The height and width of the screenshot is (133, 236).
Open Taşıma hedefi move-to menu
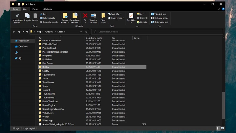(65, 18)
